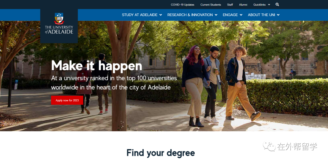Select the Engage menu item

(x=230, y=15)
